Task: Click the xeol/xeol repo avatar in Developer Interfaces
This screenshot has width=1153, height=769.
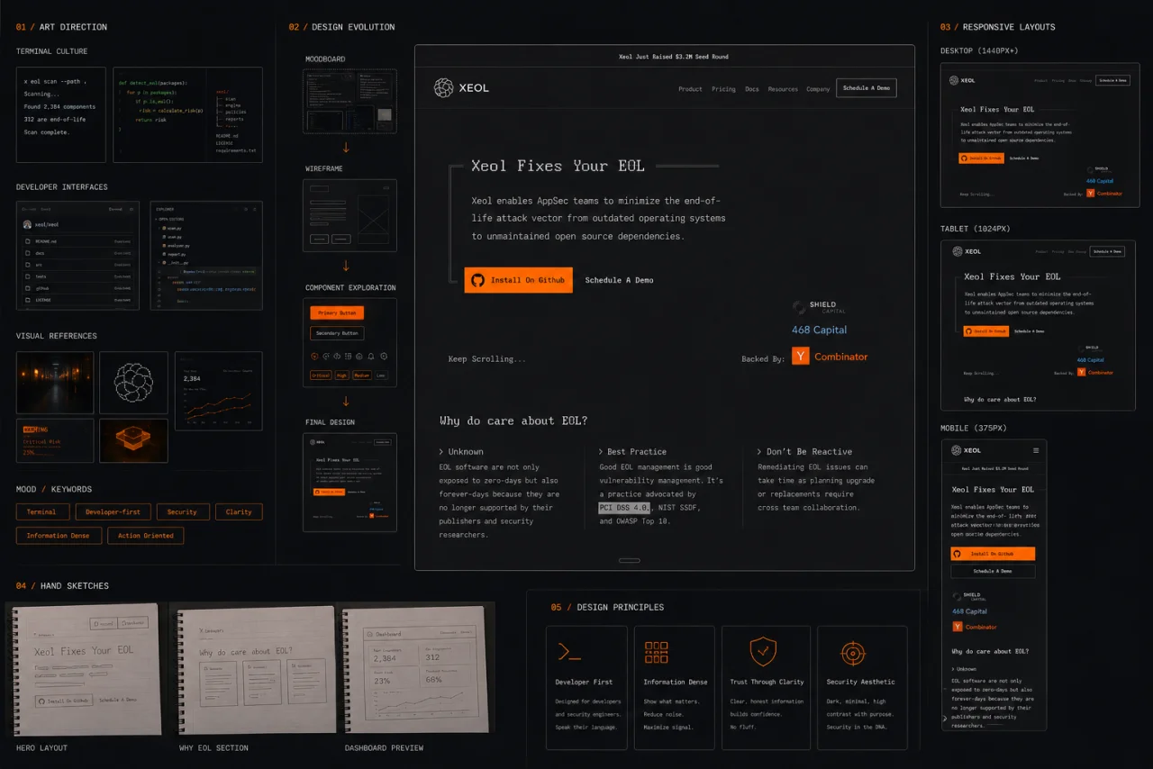Action: [28, 224]
